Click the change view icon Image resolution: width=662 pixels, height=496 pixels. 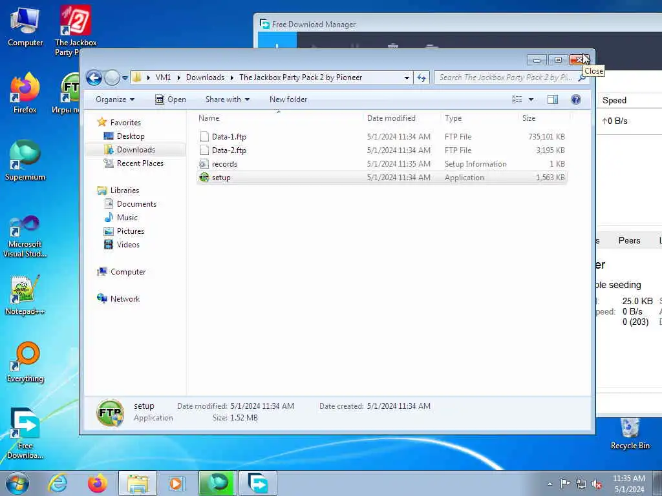[517, 99]
